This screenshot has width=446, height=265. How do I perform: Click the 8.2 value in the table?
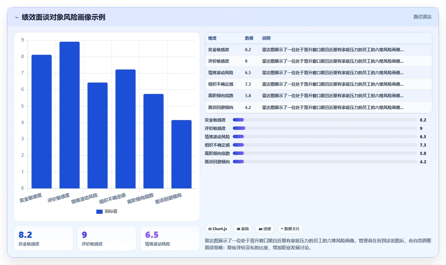[248, 50]
